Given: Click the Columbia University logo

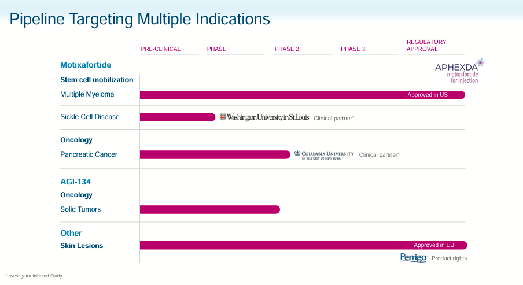Looking at the screenshot, I should point(324,154).
